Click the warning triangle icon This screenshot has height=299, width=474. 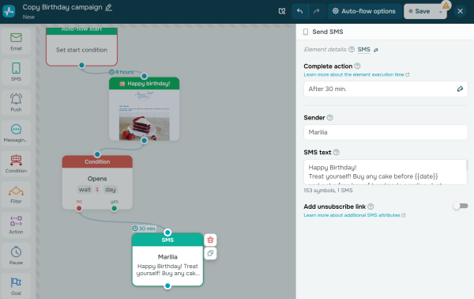(x=446, y=6)
